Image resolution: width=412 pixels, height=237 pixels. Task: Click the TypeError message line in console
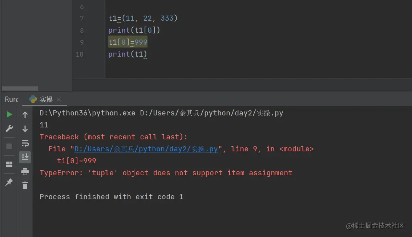point(166,173)
